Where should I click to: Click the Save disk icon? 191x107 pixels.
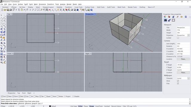8,10
